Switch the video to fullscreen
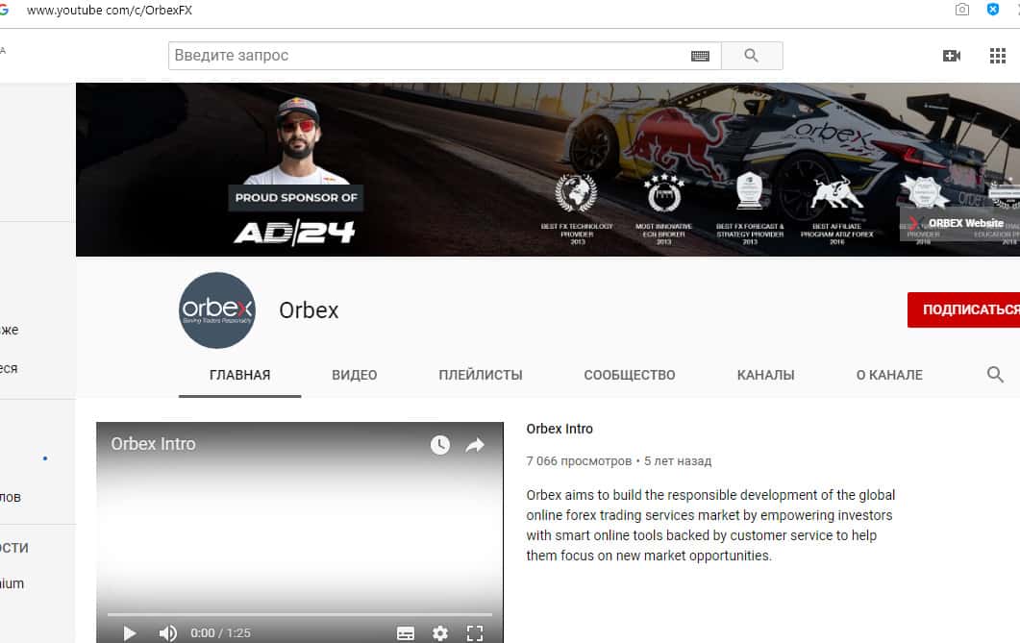The width and height of the screenshot is (1020, 643). 475,633
